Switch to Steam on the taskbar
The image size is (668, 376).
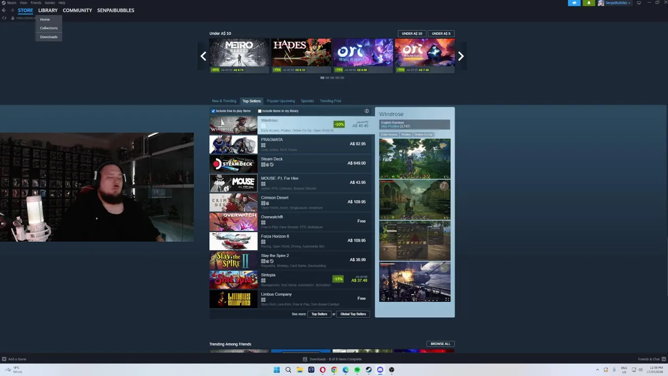(368, 370)
